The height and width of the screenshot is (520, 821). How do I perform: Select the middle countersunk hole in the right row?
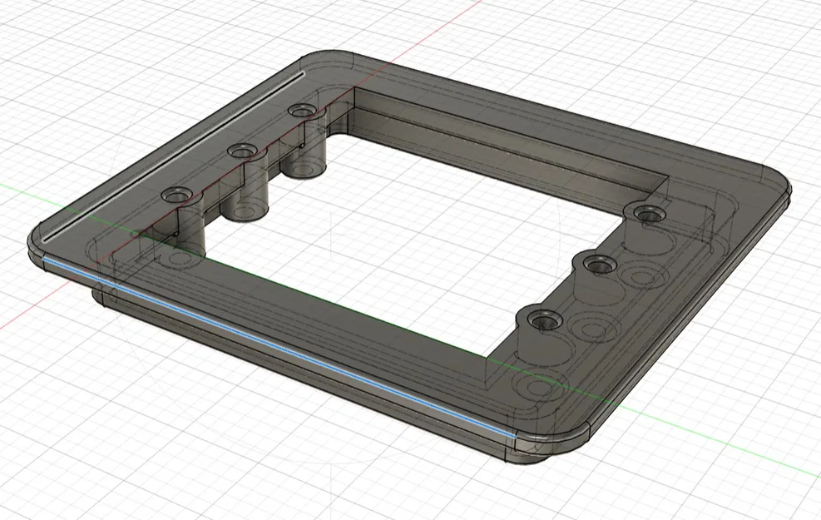(599, 265)
